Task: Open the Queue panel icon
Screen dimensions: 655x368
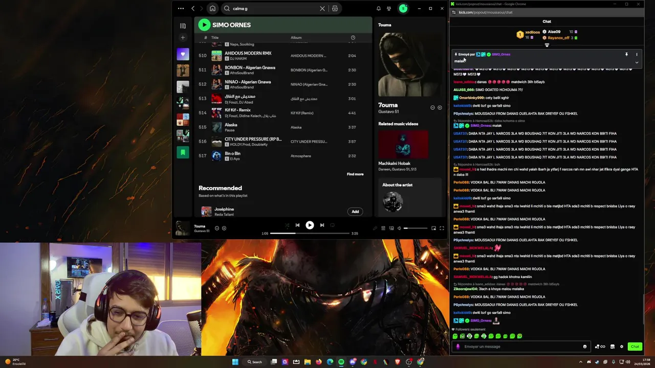Action: 383,228
